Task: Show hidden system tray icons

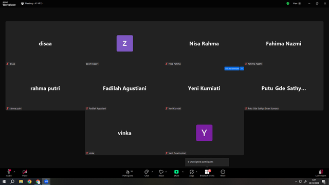Action: pyautogui.click(x=296, y=181)
